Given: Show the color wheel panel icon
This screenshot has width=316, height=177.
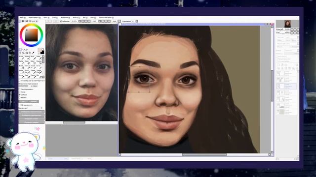Looking at the screenshot, I should tap(20, 21).
